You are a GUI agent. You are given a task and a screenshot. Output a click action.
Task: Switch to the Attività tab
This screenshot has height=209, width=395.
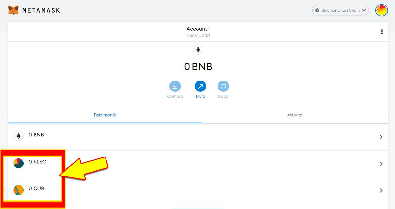click(x=295, y=115)
